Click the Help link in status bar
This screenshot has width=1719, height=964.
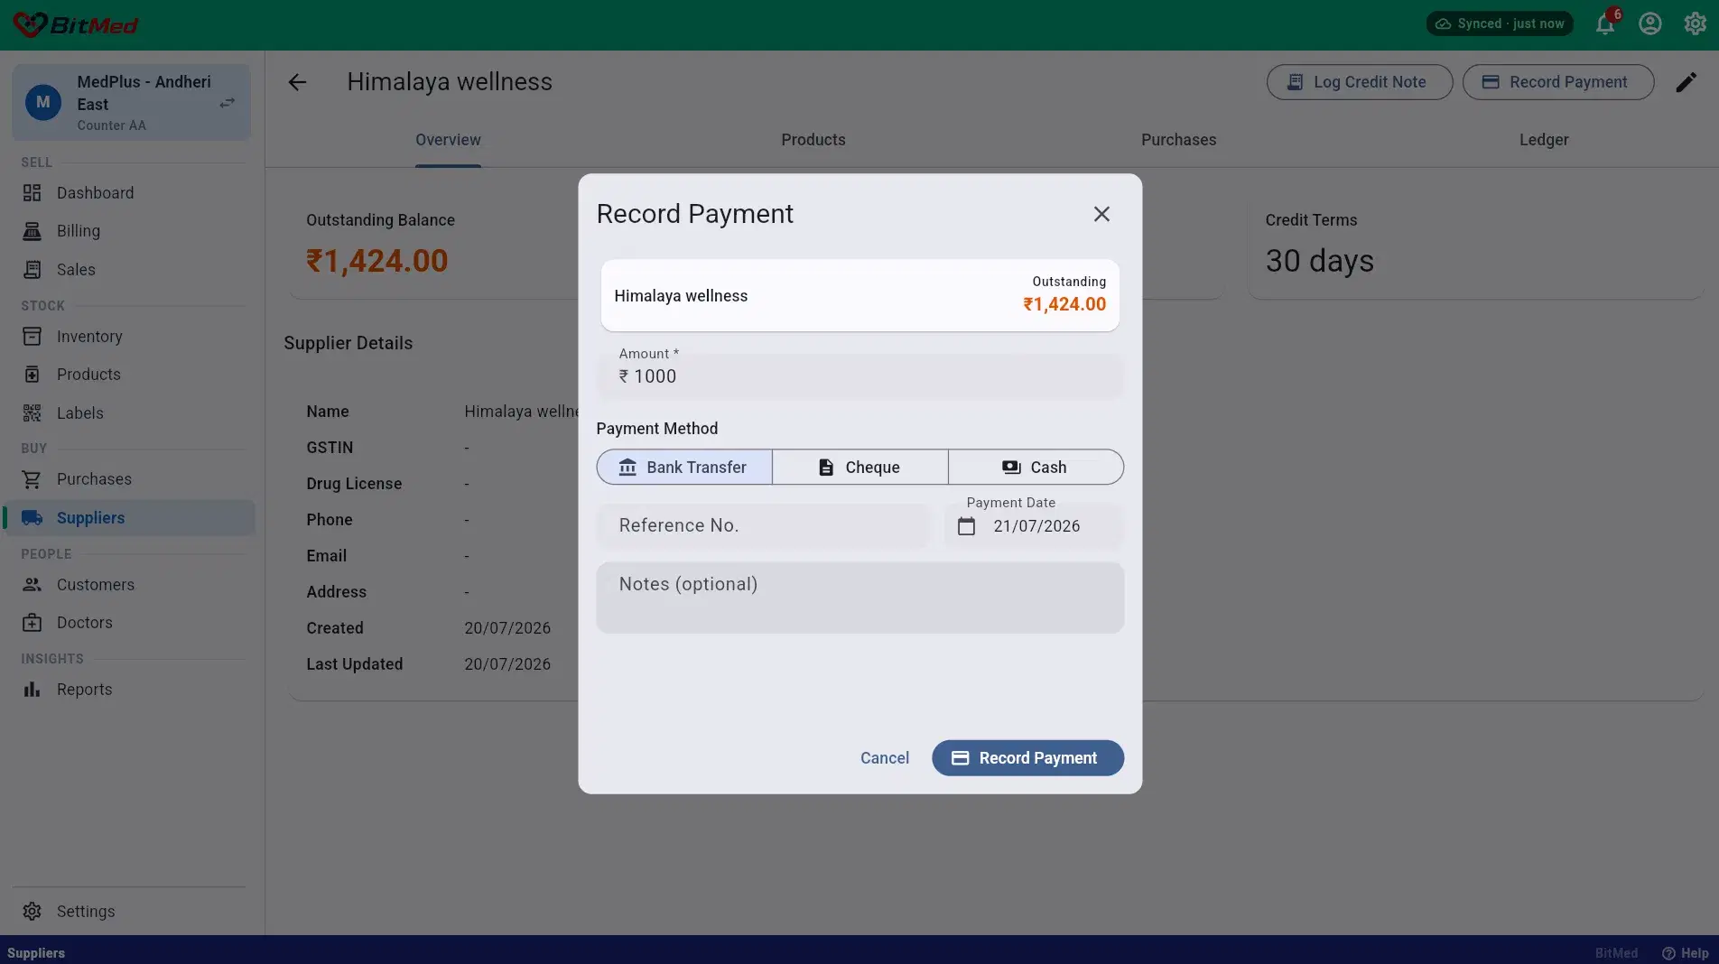[1686, 953]
